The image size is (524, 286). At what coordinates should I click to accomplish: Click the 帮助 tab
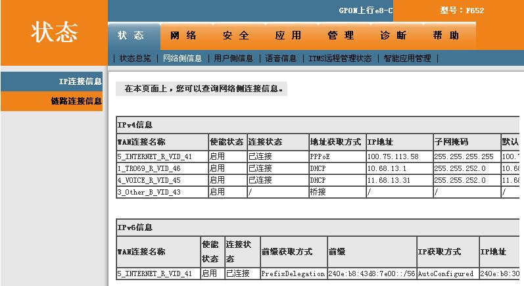pyautogui.click(x=446, y=36)
